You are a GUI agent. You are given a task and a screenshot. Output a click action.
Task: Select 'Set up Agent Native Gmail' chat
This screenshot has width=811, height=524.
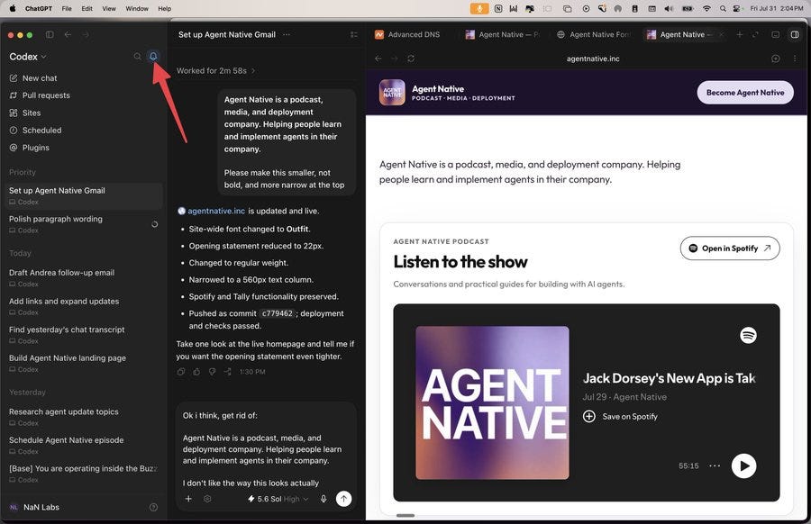point(83,195)
